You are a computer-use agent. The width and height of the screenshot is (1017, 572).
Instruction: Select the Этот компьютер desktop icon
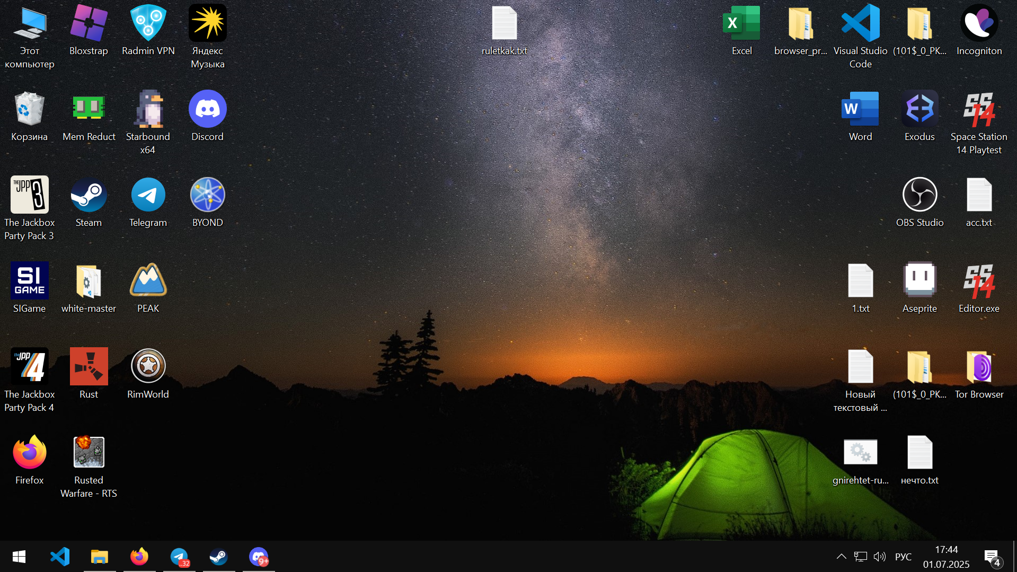coord(30,37)
